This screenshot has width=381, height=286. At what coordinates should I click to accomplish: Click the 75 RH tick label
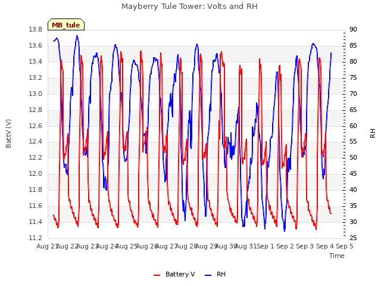(353, 78)
